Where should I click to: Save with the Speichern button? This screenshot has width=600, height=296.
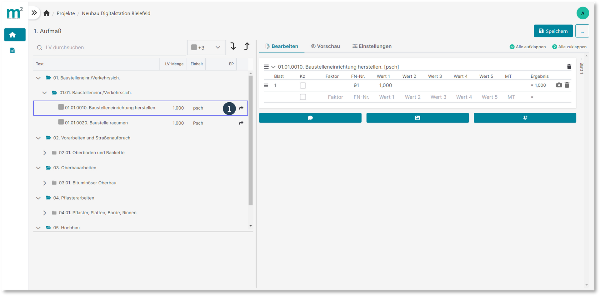[553, 31]
